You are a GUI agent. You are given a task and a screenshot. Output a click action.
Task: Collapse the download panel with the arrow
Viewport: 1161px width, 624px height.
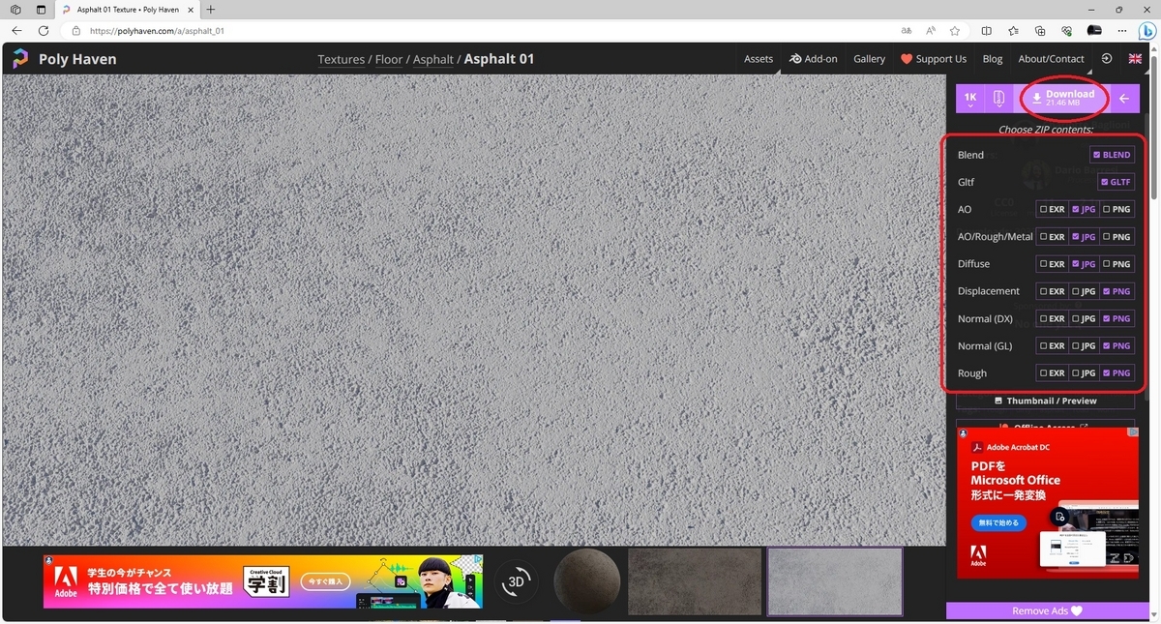click(1123, 98)
